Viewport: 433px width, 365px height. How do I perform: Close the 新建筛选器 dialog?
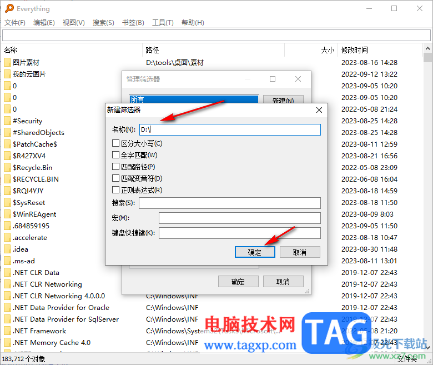point(319,110)
